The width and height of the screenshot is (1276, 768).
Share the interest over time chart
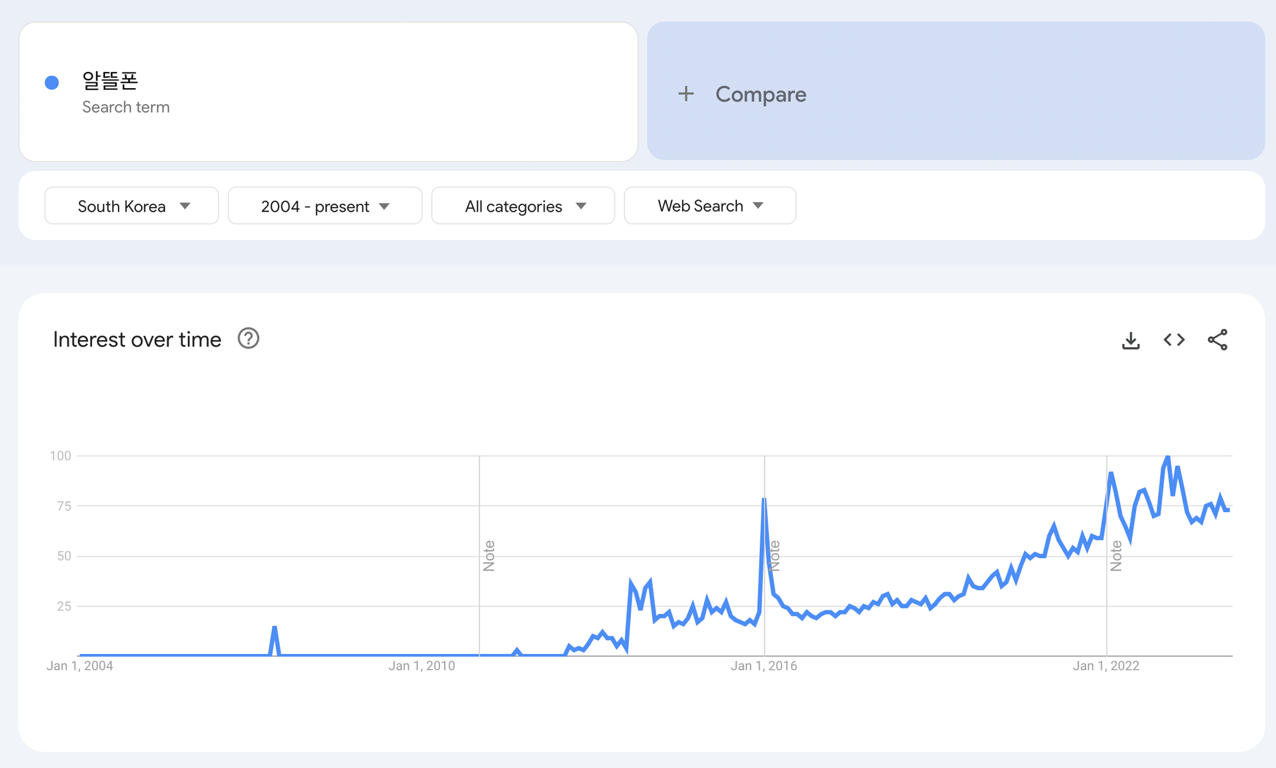(1217, 340)
